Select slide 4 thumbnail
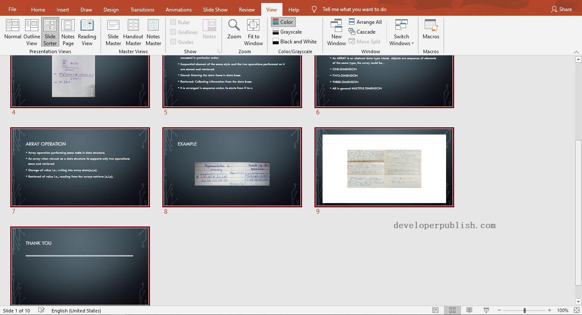This screenshot has height=315, width=582. pos(80,81)
